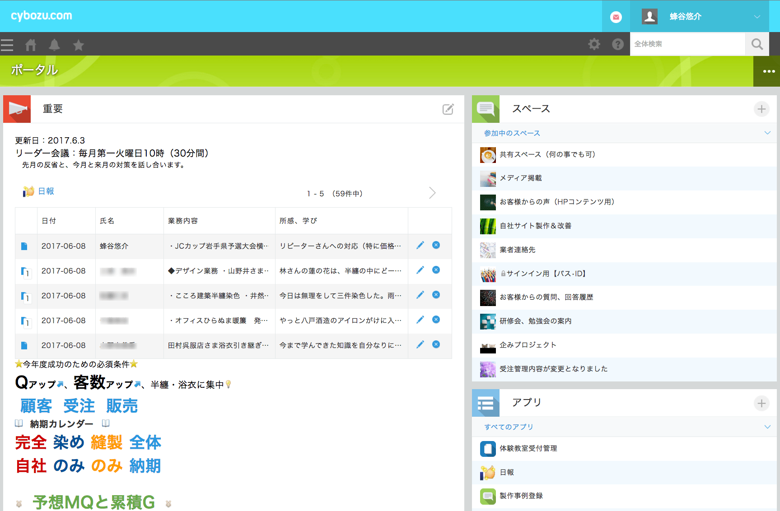Image resolution: width=780 pixels, height=511 pixels.
Task: Expand the すべてのアプリ dropdown
Action: tap(767, 427)
